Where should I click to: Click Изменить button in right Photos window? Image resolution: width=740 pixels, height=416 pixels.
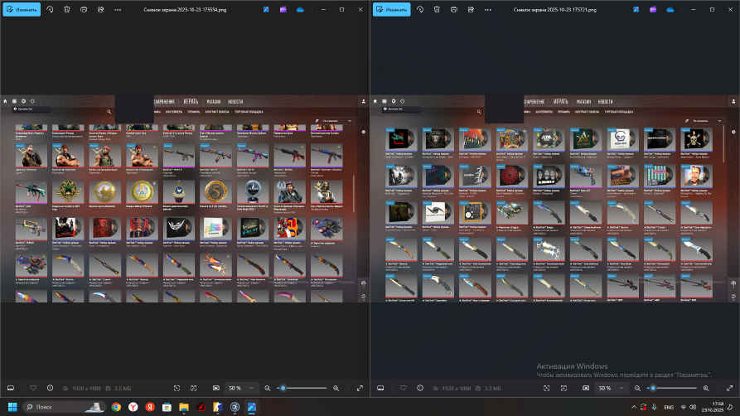tap(392, 9)
